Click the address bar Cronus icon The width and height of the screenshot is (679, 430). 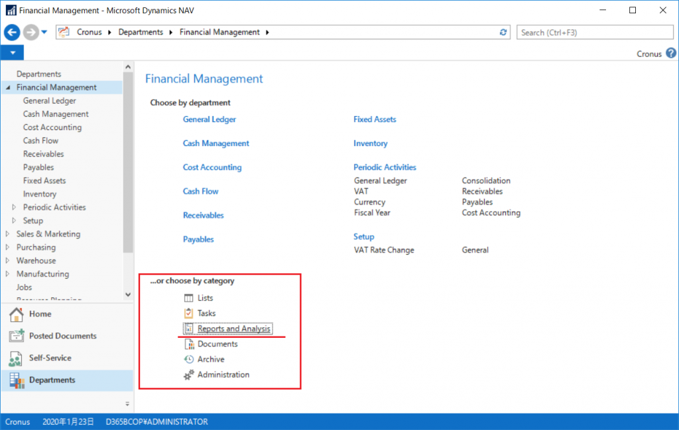(64, 32)
